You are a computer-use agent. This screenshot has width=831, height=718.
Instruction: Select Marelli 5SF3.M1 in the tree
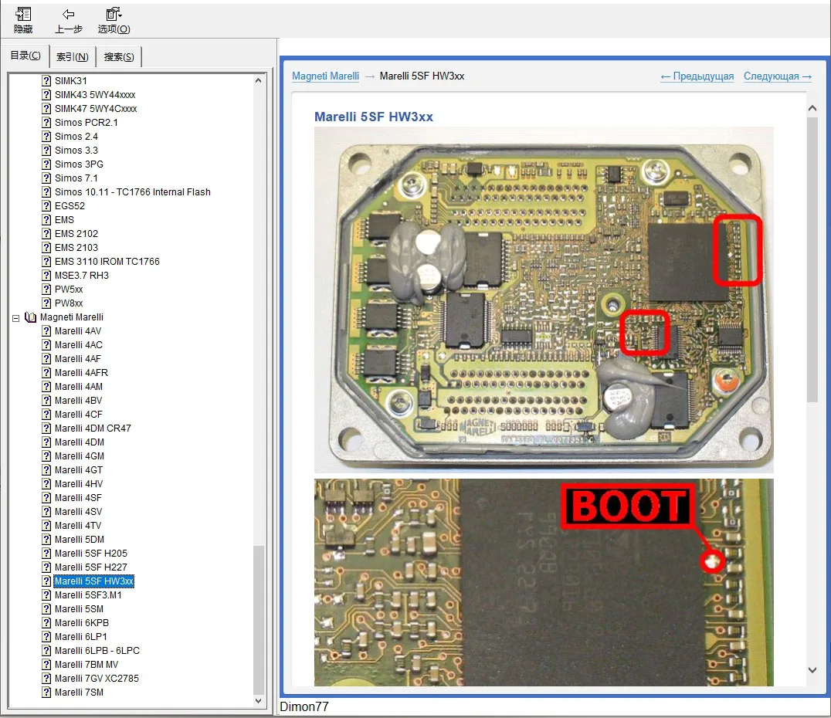coord(88,595)
